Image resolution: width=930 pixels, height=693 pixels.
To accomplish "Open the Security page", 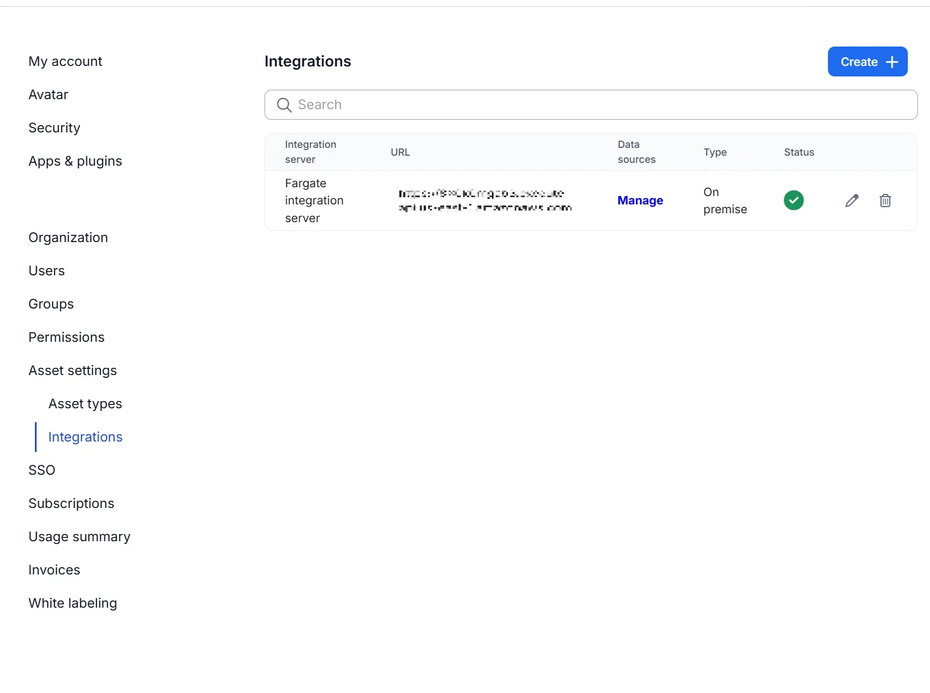I will [54, 128].
